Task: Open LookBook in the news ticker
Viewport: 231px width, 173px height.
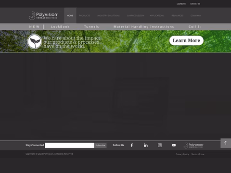Action: pyautogui.click(x=60, y=27)
